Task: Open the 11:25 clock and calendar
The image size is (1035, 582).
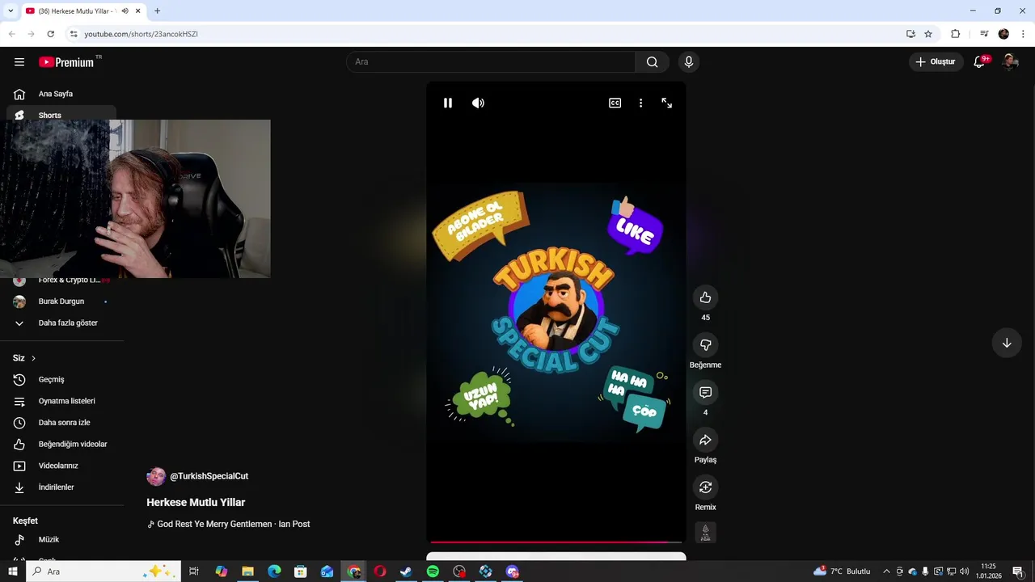Action: click(x=988, y=571)
